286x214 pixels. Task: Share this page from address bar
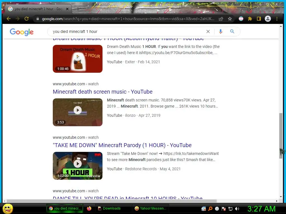click(221, 19)
